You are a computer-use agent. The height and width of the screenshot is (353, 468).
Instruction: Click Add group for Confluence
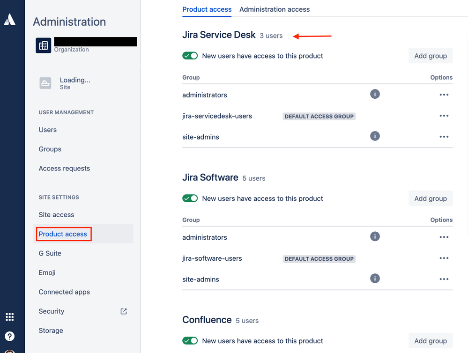coord(431,341)
